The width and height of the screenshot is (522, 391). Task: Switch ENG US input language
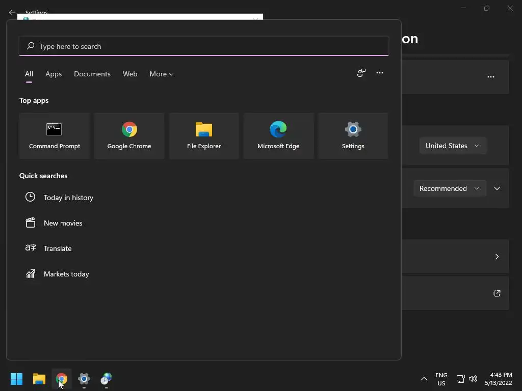point(441,379)
